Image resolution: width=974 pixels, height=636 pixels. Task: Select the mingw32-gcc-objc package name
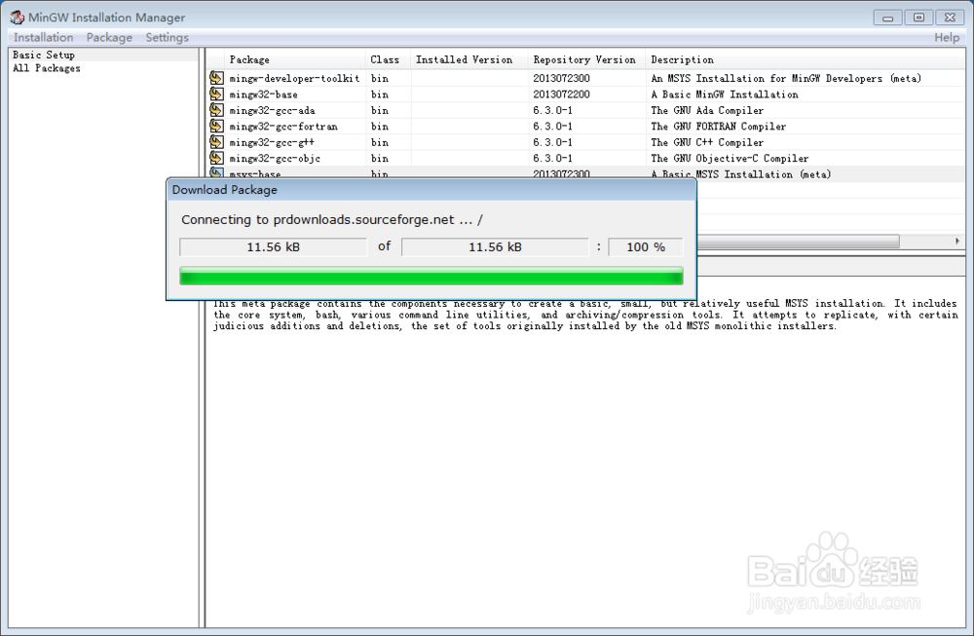pyautogui.click(x=275, y=159)
